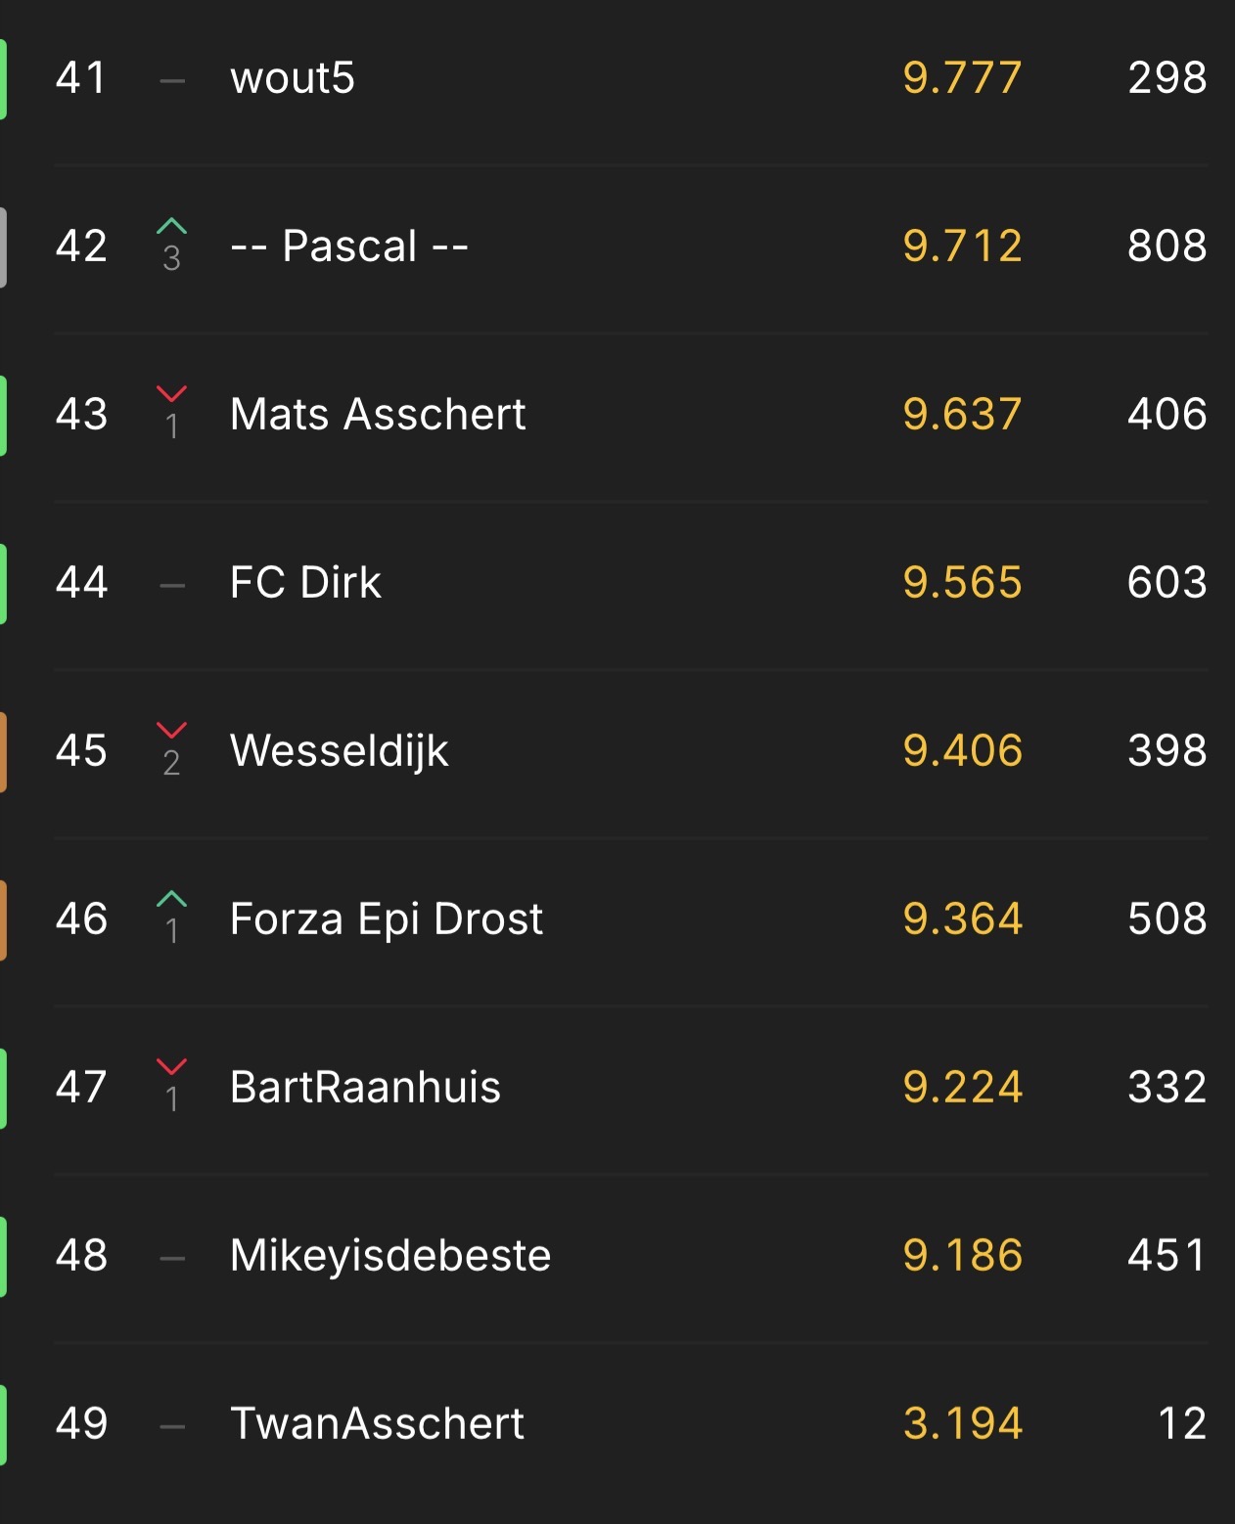Viewport: 1235px width, 1524px height.
Task: Open the -- Pascal -- team entry
Action: tap(348, 247)
